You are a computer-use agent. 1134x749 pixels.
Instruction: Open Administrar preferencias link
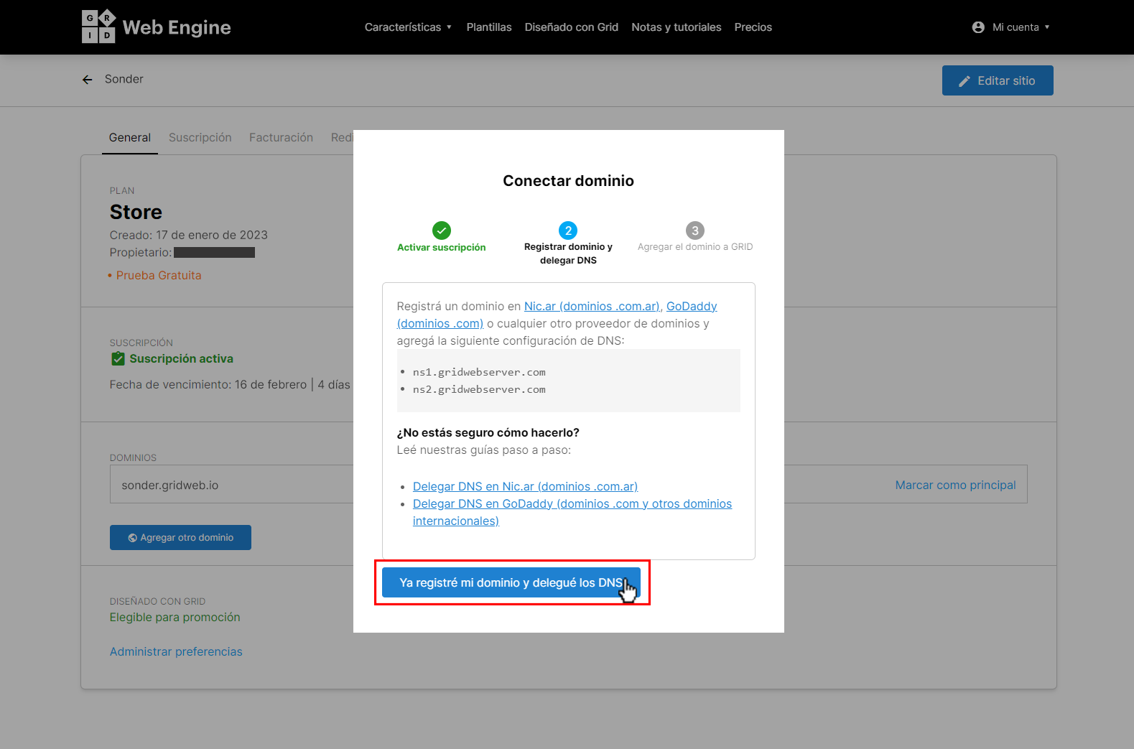tap(176, 651)
